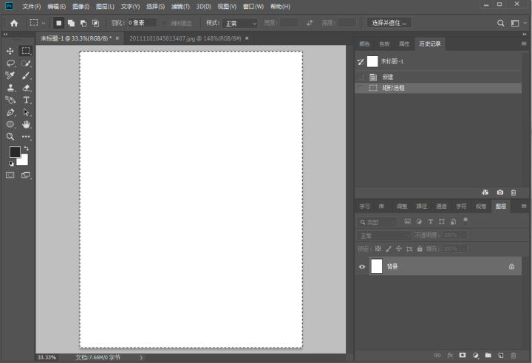Image resolution: width=532 pixels, height=363 pixels.
Task: Create new fill or adjustment layer
Action: pos(475,355)
